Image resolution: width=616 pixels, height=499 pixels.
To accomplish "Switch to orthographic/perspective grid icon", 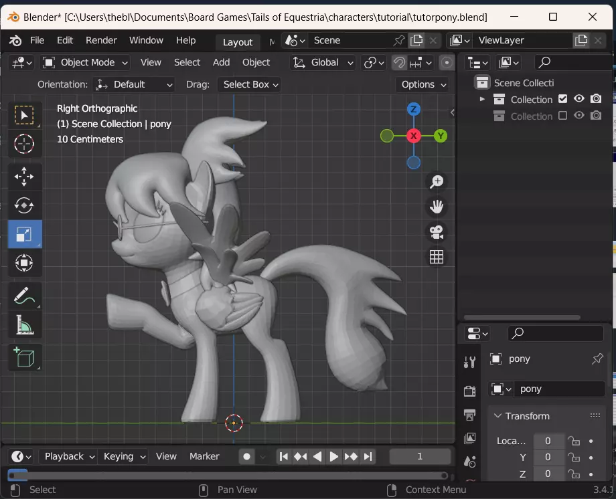I will (437, 257).
